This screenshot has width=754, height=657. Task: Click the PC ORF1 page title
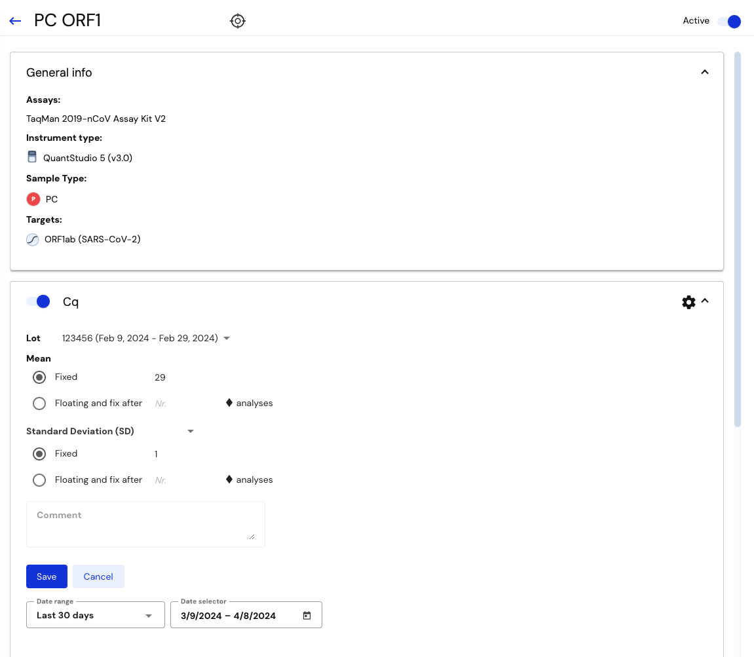click(x=67, y=21)
